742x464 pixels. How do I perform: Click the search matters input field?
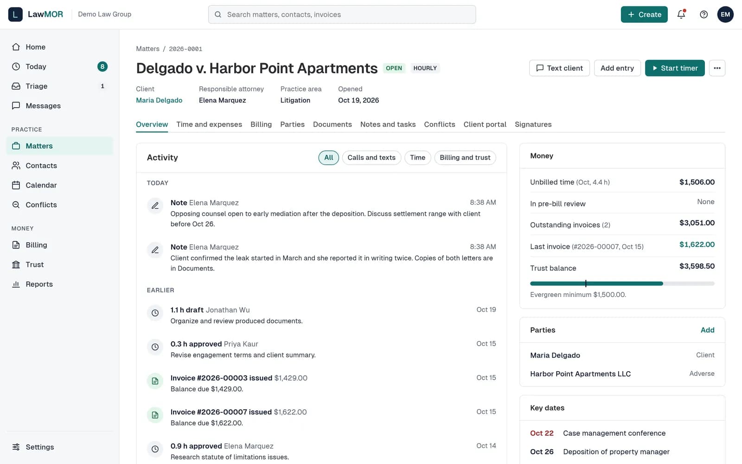coord(342,14)
